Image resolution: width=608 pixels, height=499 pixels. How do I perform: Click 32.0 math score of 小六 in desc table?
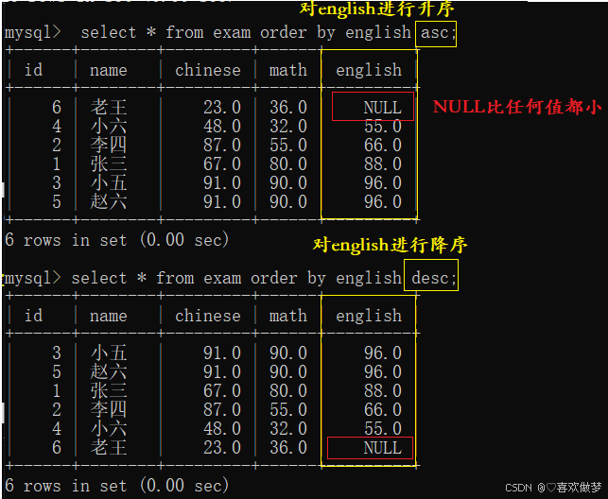[x=288, y=428]
